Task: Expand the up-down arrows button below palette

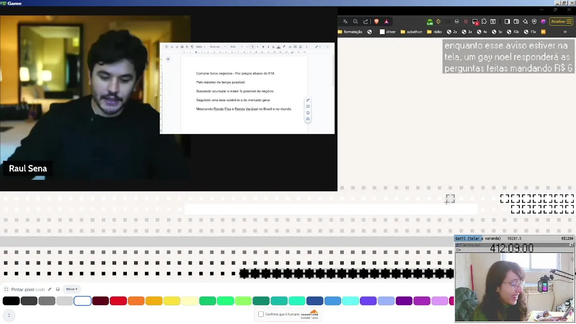Action: (9, 315)
